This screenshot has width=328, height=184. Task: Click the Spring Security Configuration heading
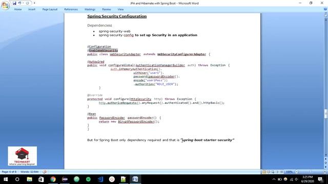(117, 16)
